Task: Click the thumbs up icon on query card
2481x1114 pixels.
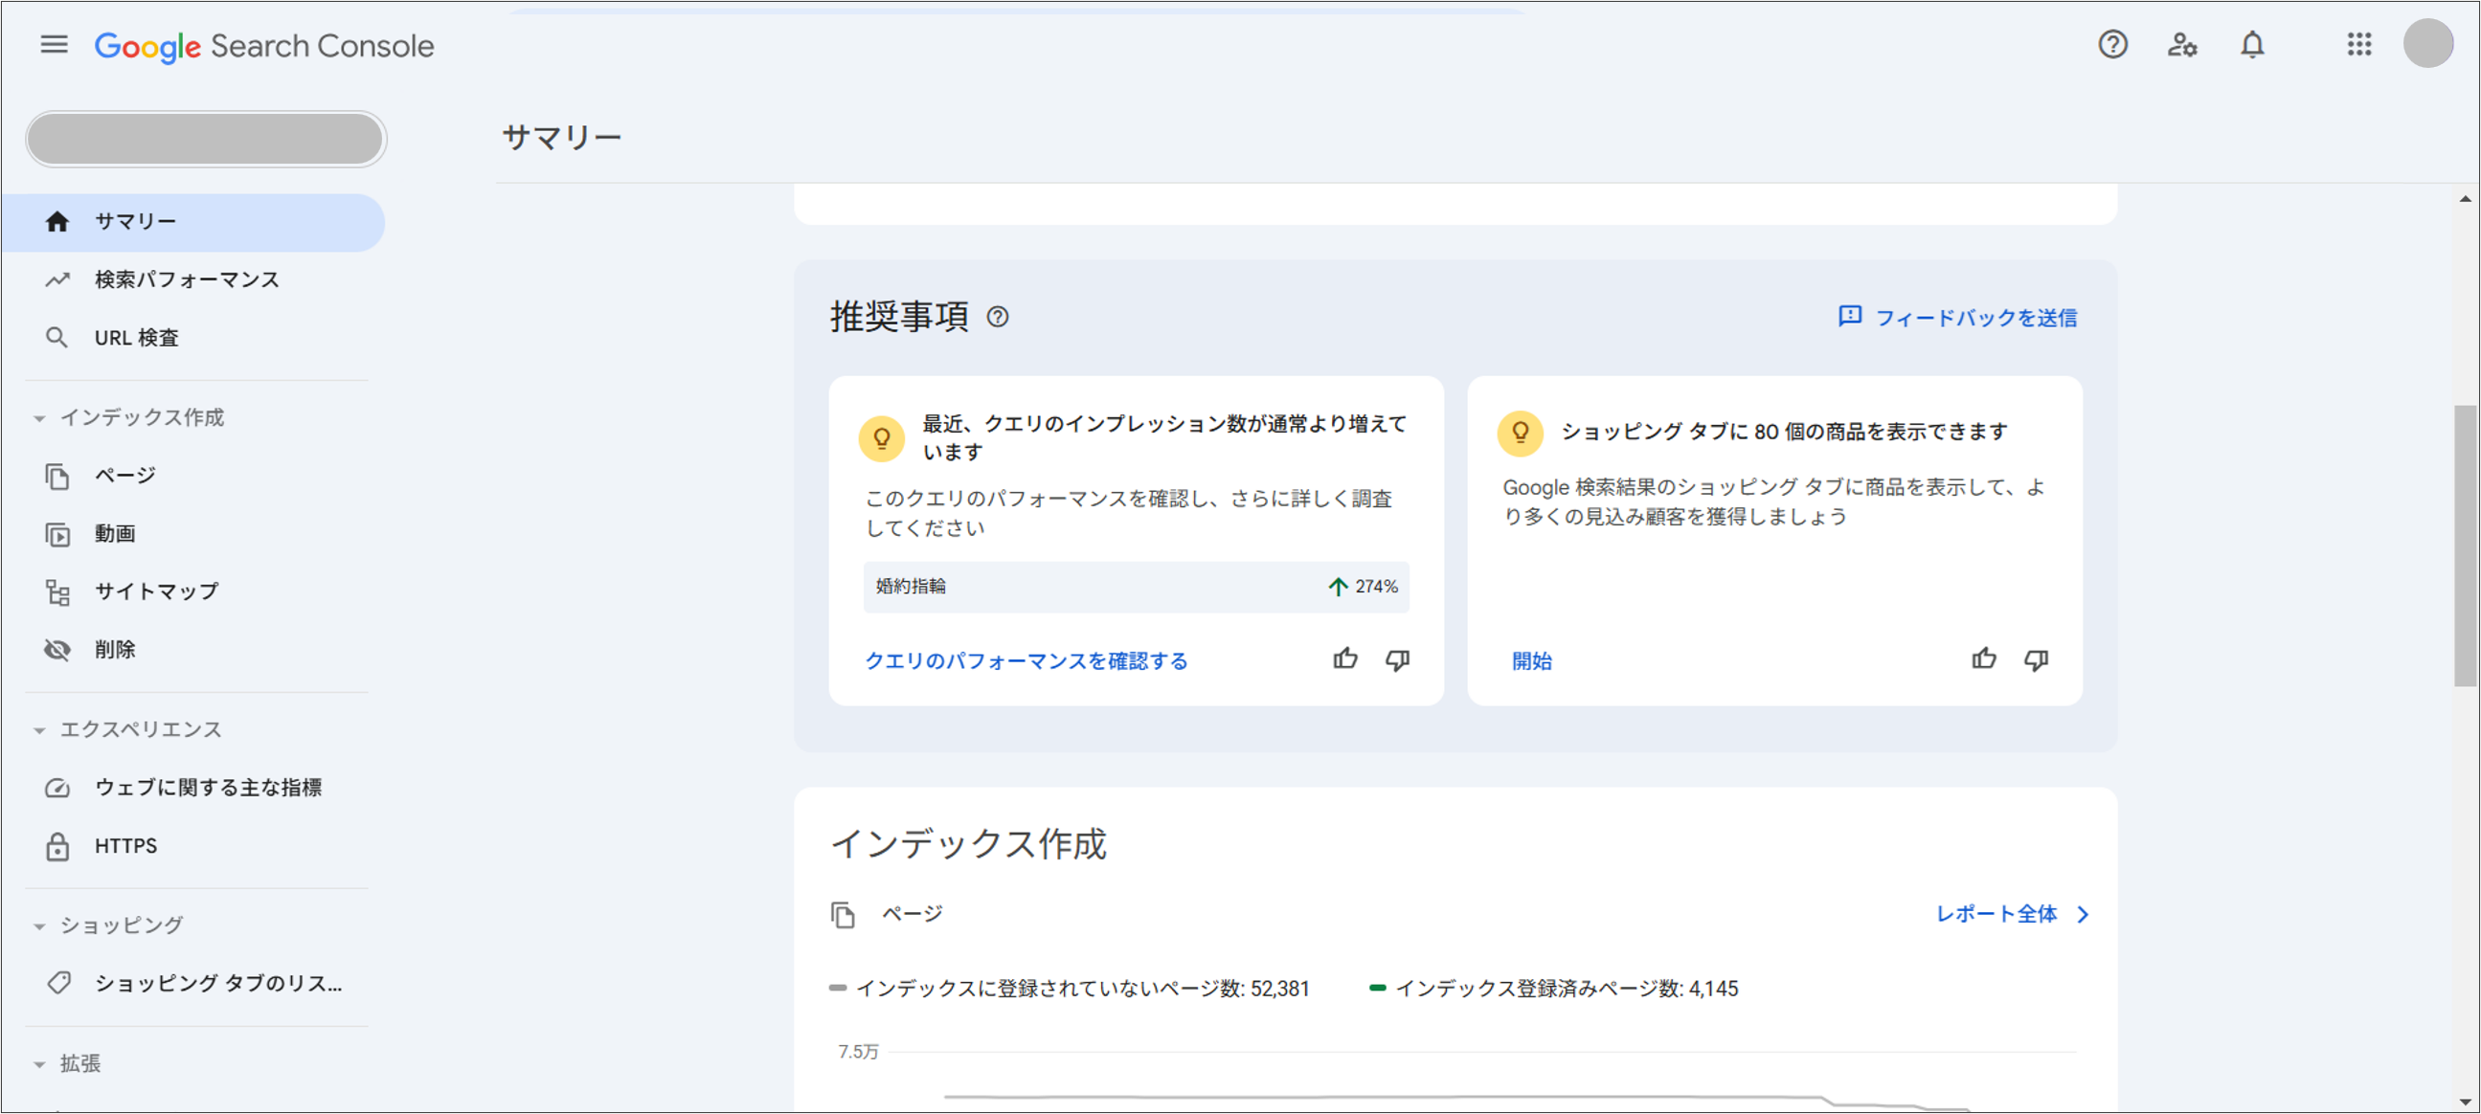Action: pyautogui.click(x=1346, y=659)
